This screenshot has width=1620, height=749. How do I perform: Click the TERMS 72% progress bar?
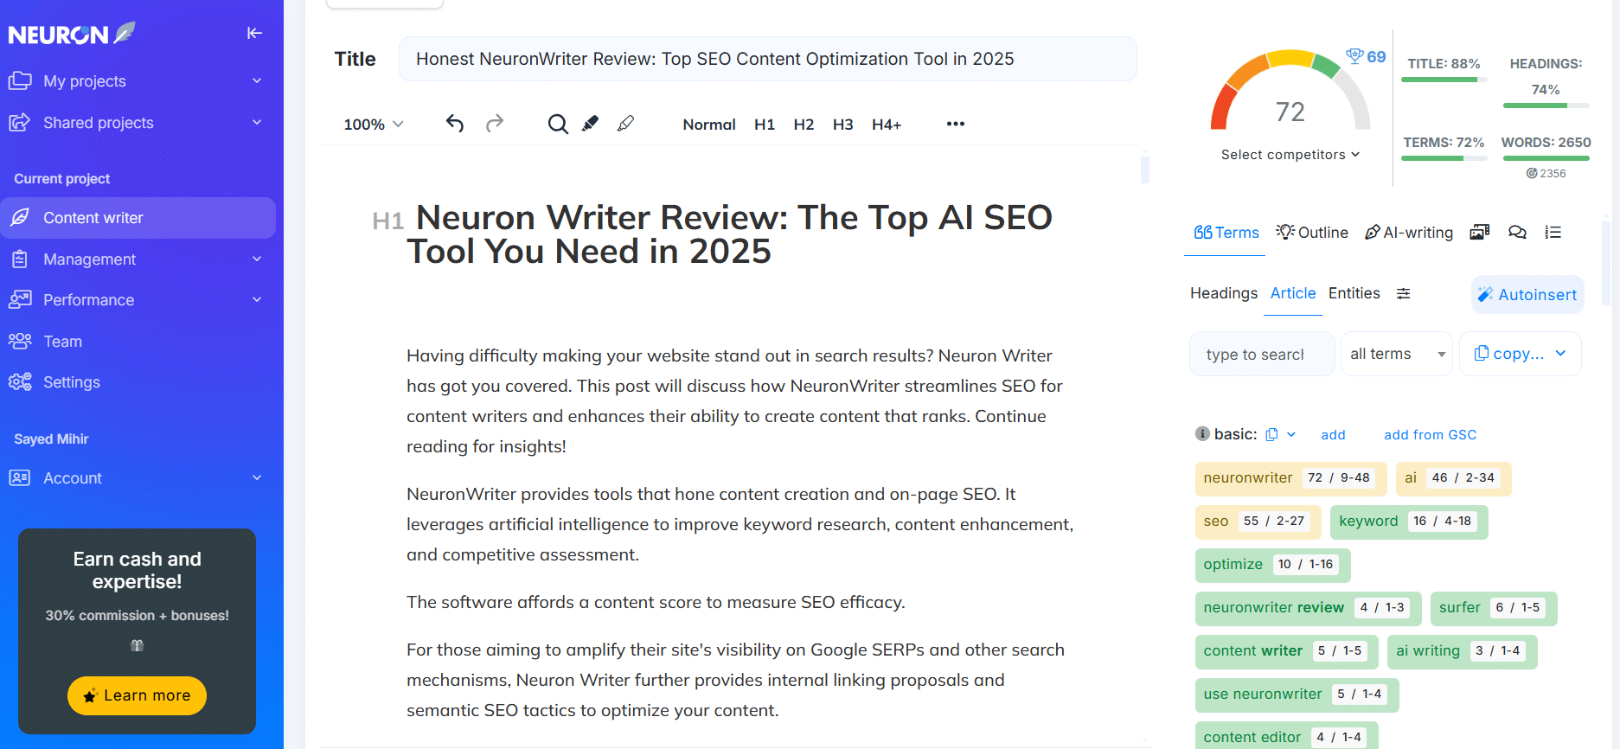pyautogui.click(x=1444, y=158)
